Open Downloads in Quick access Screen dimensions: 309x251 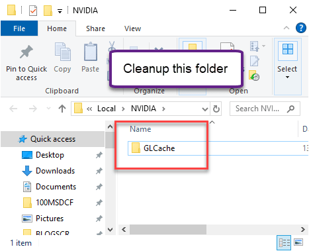(x=55, y=171)
